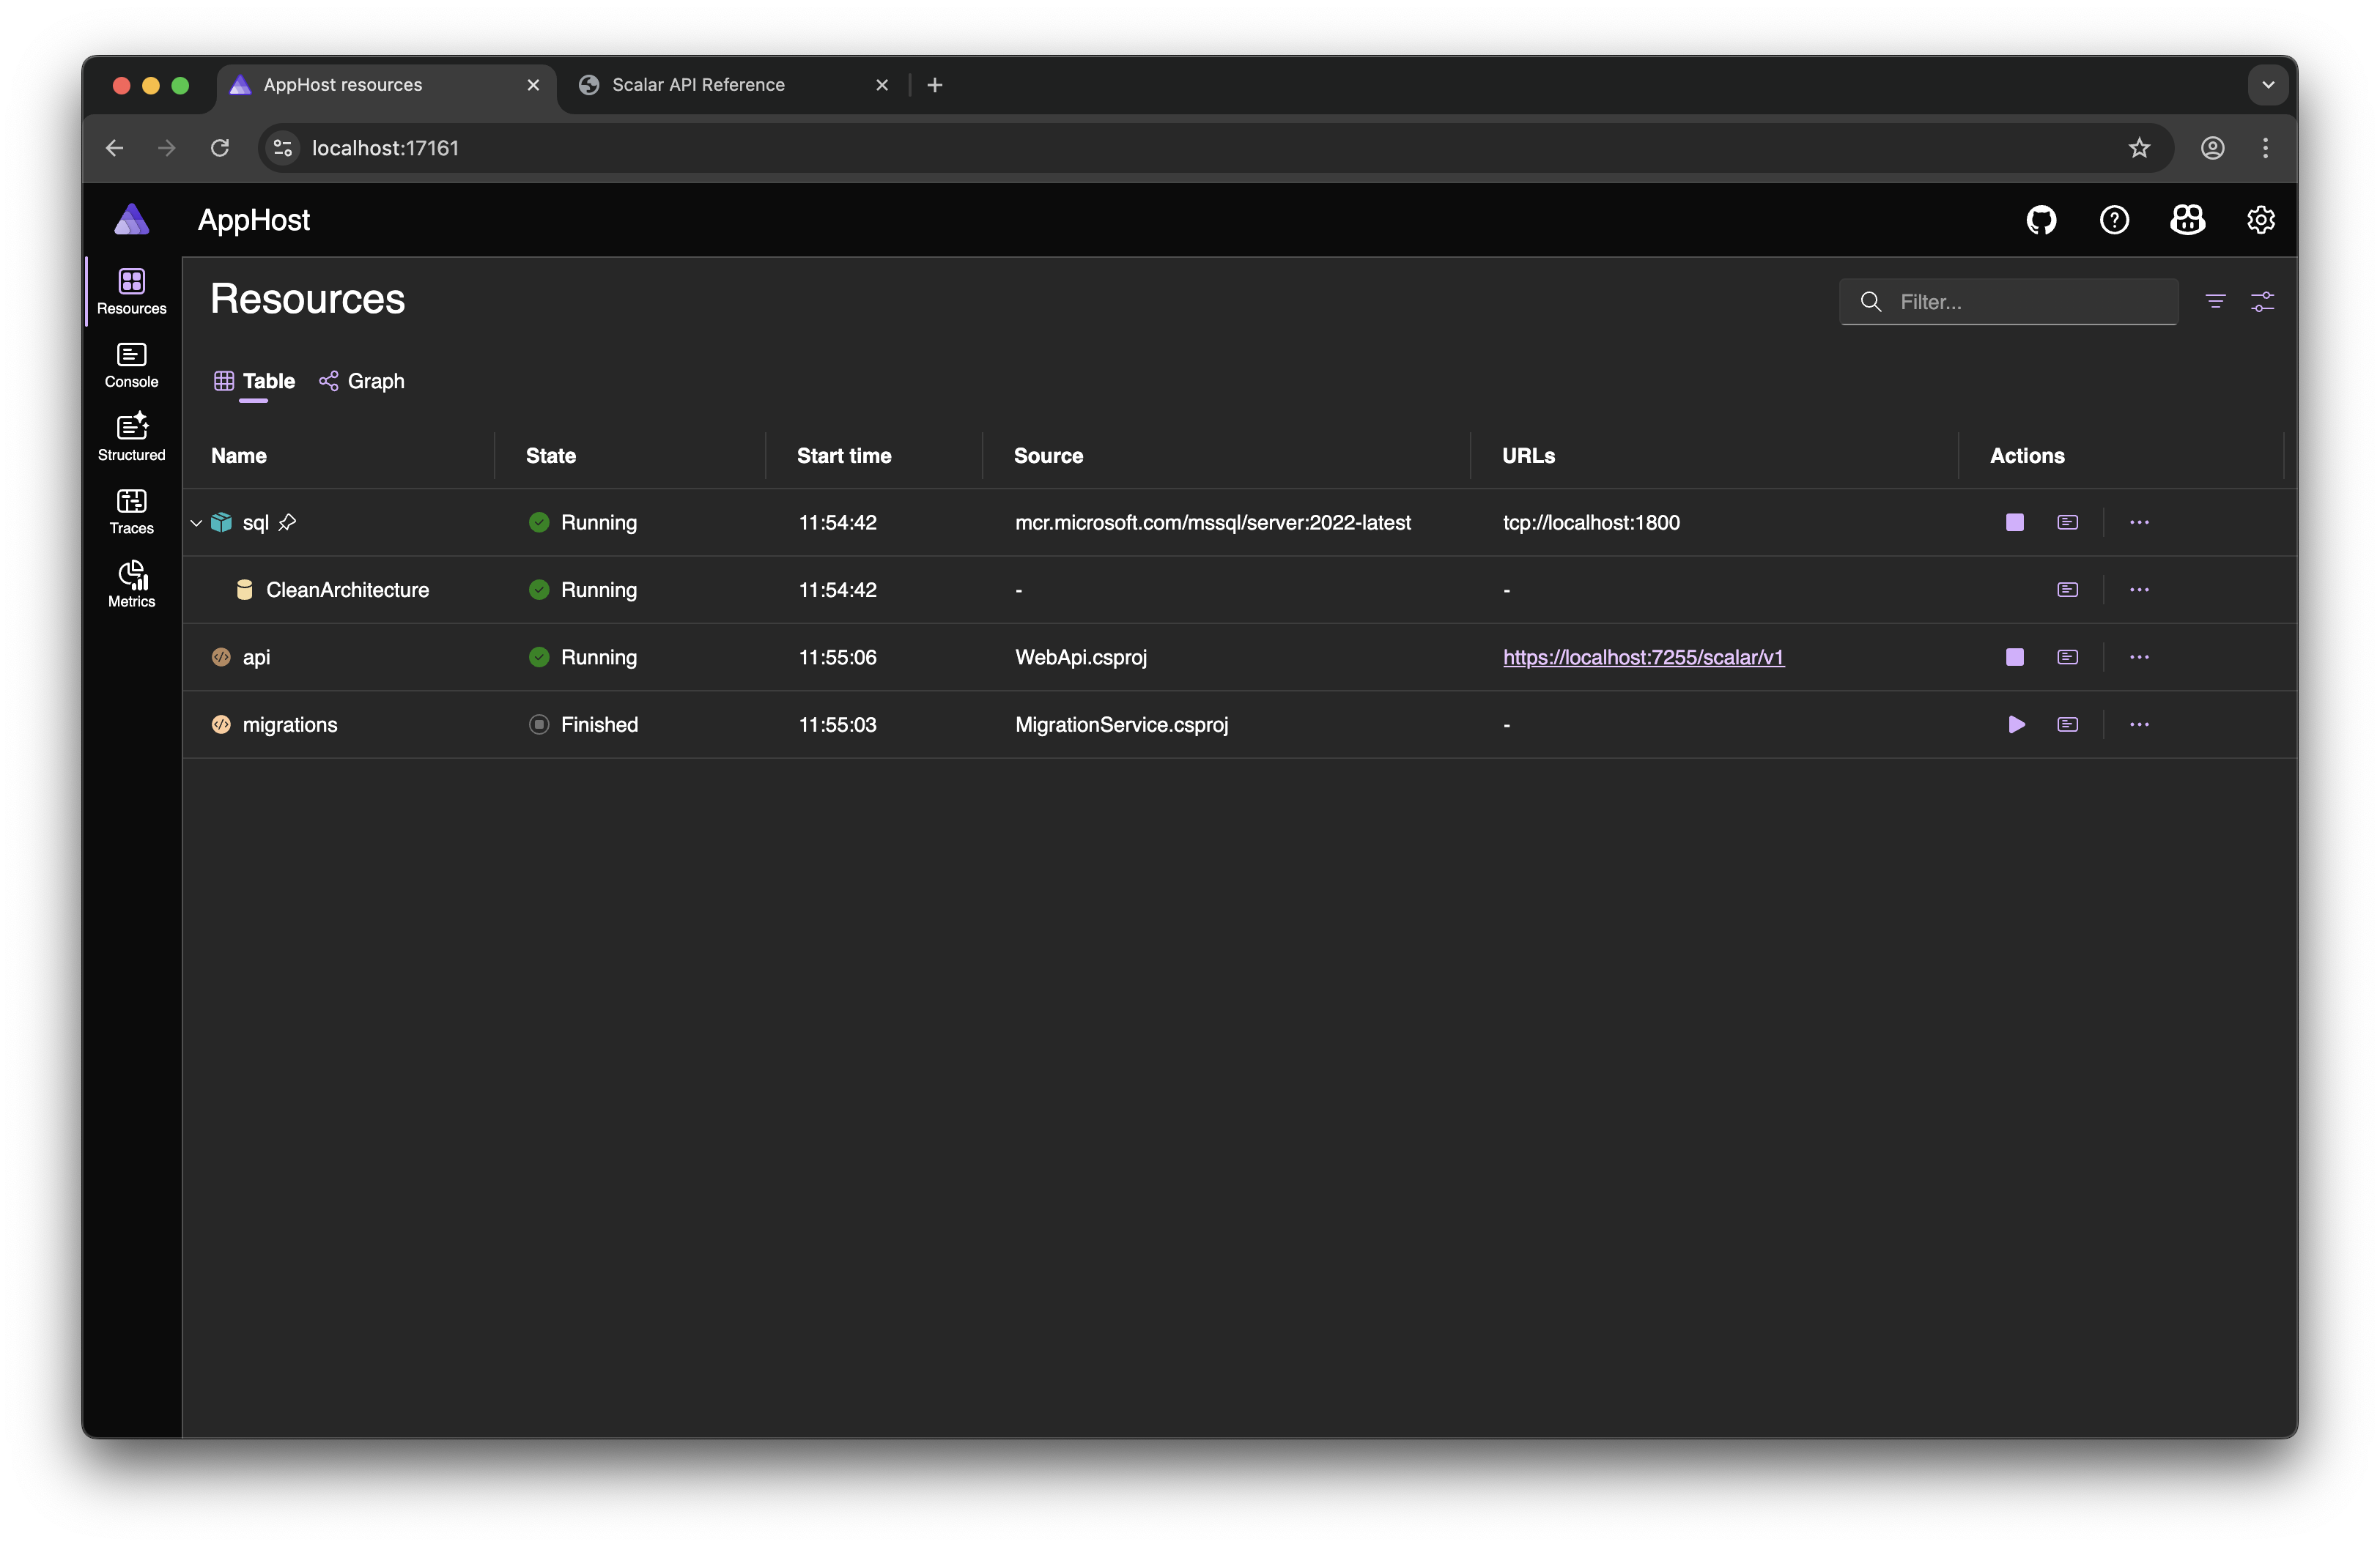Open the help question mark icon
The height and width of the screenshot is (1547, 2380).
tap(2114, 220)
